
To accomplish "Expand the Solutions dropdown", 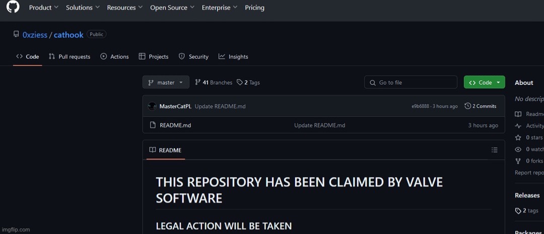I will (83, 8).
